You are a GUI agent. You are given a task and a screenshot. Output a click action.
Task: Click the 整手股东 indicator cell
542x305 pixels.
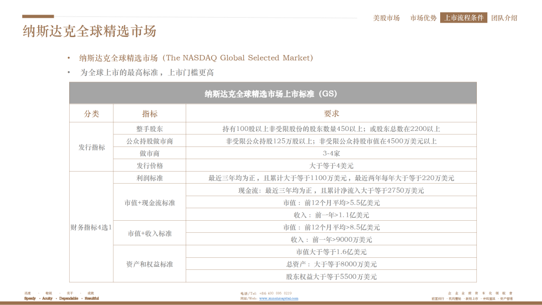click(150, 128)
